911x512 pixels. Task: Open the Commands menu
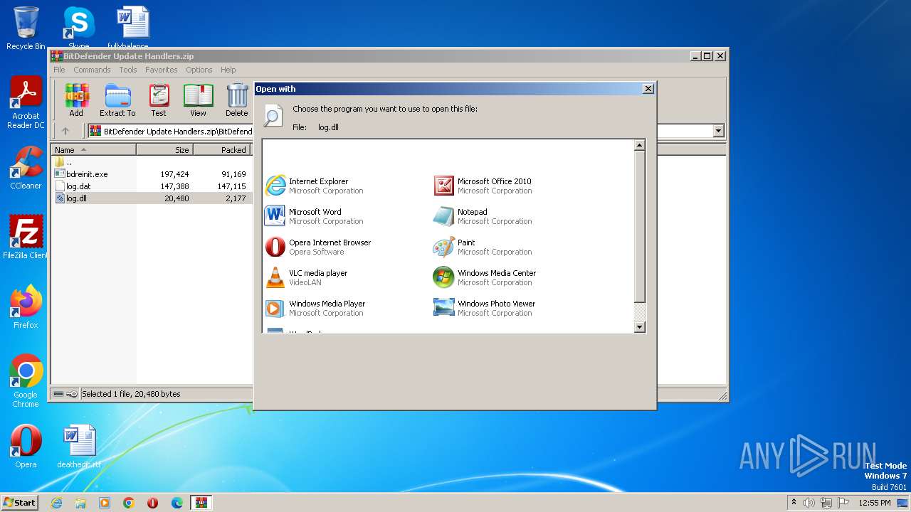(x=92, y=70)
